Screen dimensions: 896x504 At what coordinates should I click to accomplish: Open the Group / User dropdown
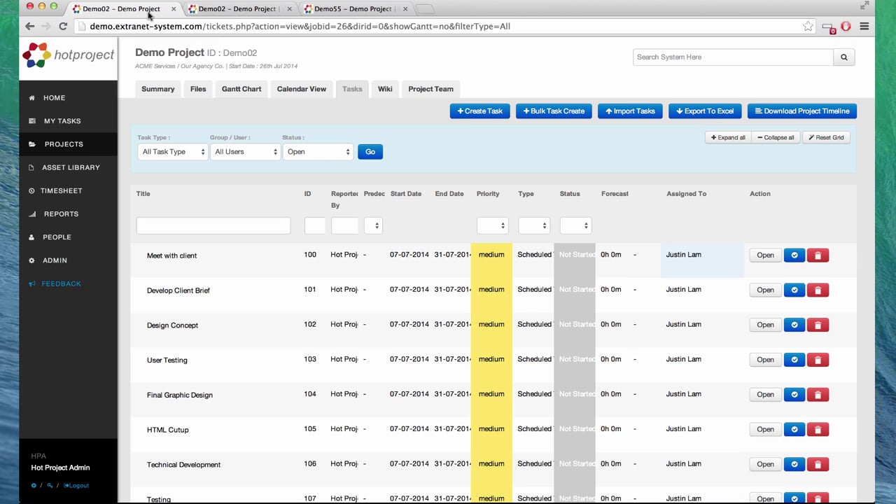click(245, 152)
